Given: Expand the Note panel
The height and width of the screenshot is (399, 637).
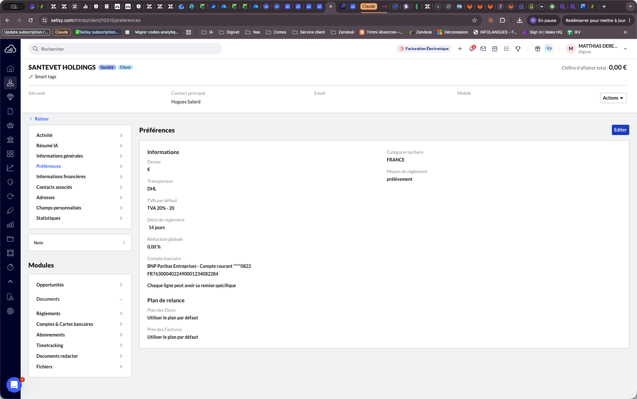Looking at the screenshot, I should click(80, 243).
